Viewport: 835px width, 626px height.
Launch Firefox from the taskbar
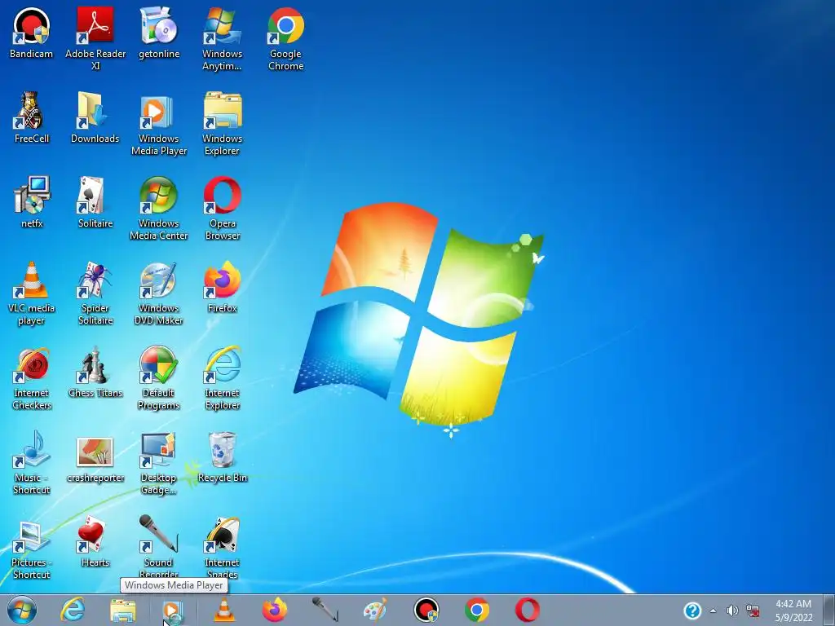(275, 610)
